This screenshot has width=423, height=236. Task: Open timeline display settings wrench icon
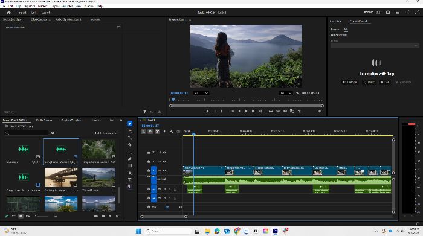pos(171,132)
